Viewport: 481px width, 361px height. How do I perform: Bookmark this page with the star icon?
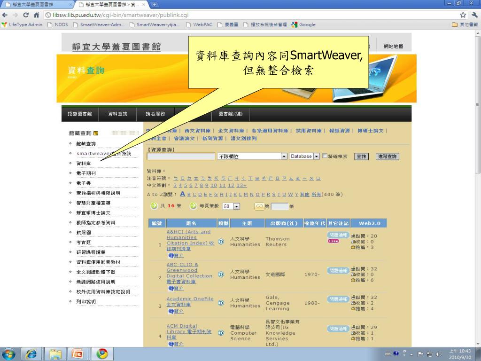point(463,15)
